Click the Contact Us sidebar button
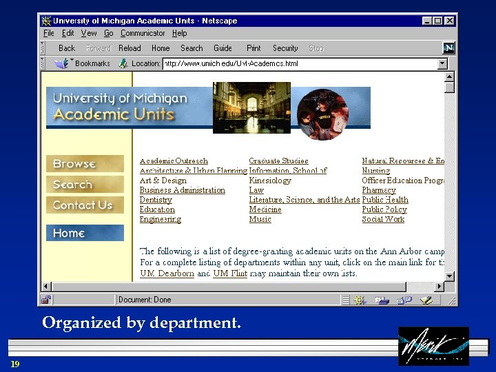This screenshot has width=496, height=372. pyautogui.click(x=85, y=205)
